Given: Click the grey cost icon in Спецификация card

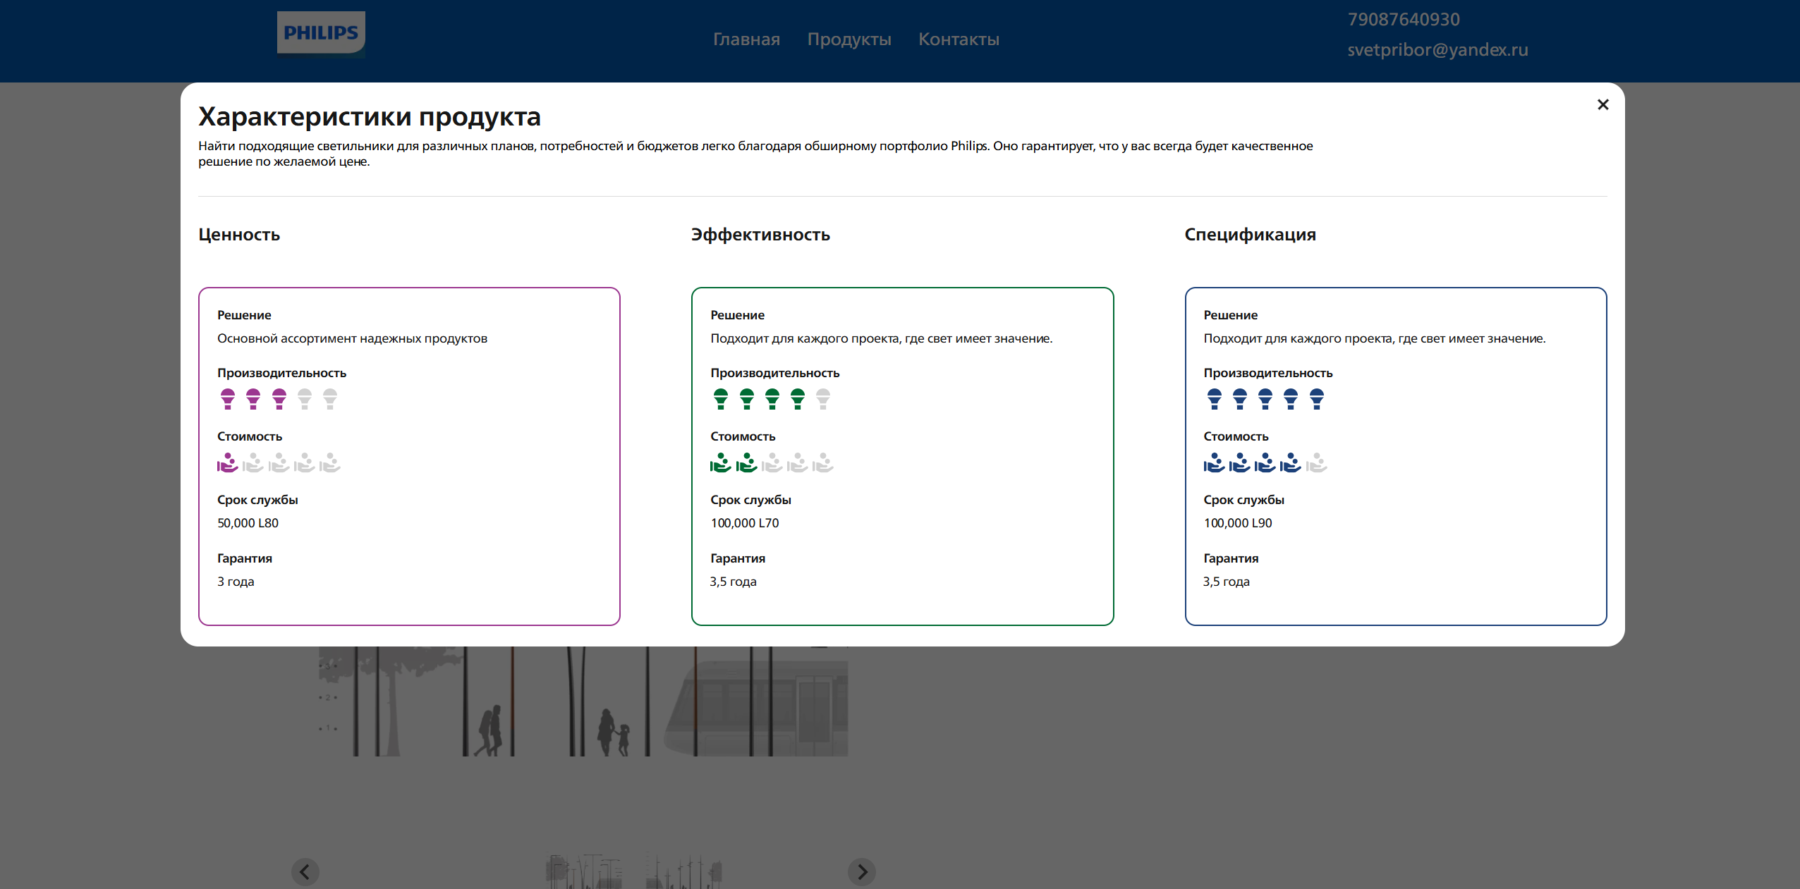Looking at the screenshot, I should (x=1316, y=463).
